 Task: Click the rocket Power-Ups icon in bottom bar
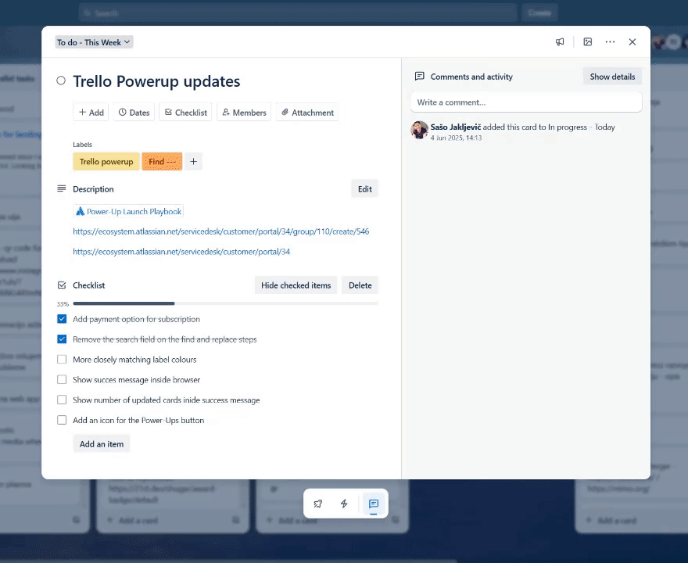[x=318, y=504]
